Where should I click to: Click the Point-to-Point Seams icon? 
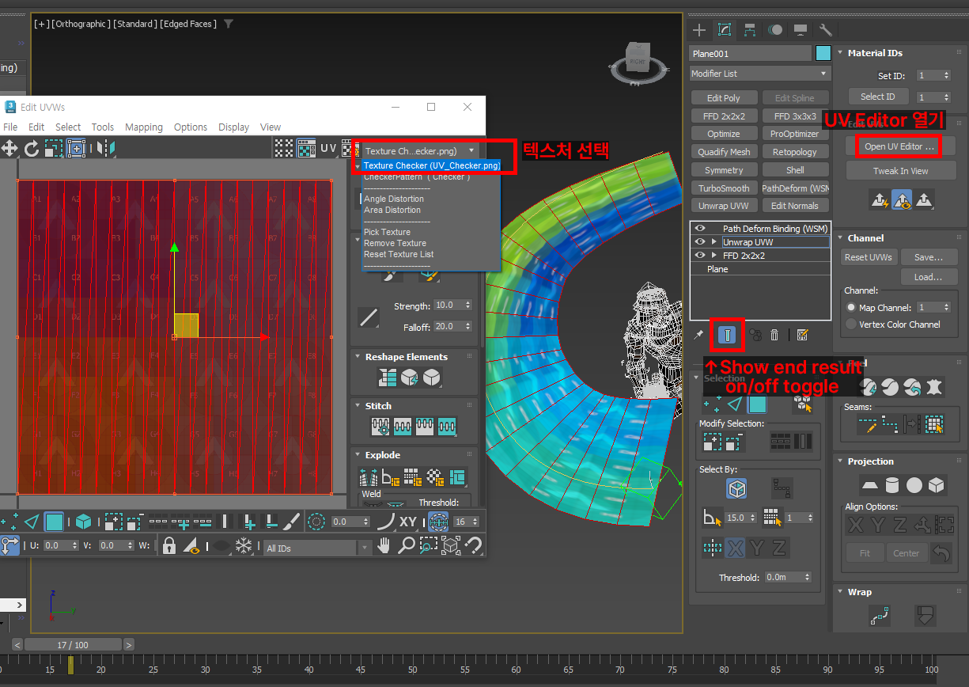coord(890,425)
